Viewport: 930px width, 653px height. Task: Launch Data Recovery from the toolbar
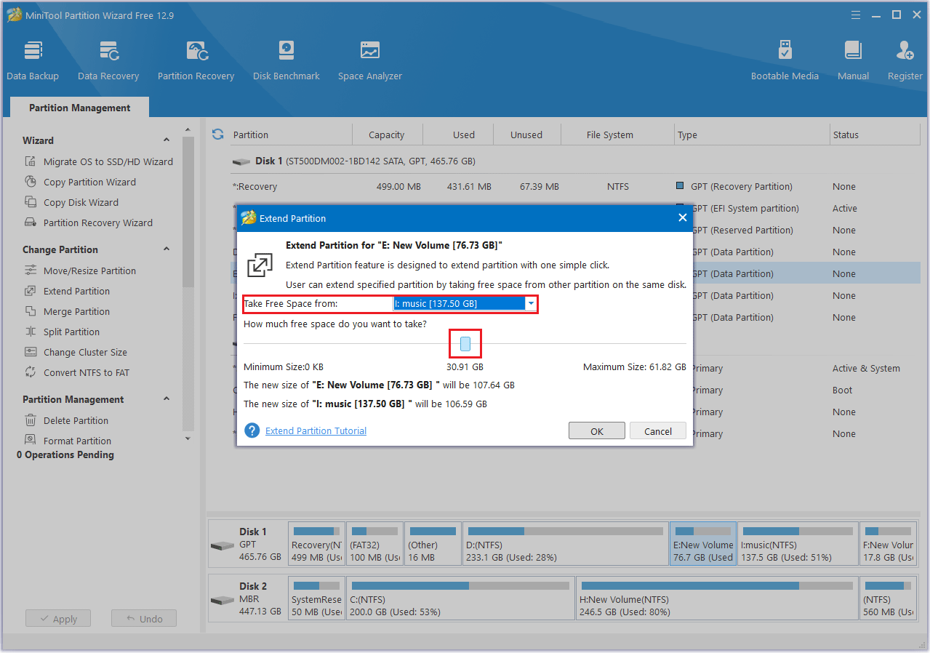[108, 60]
